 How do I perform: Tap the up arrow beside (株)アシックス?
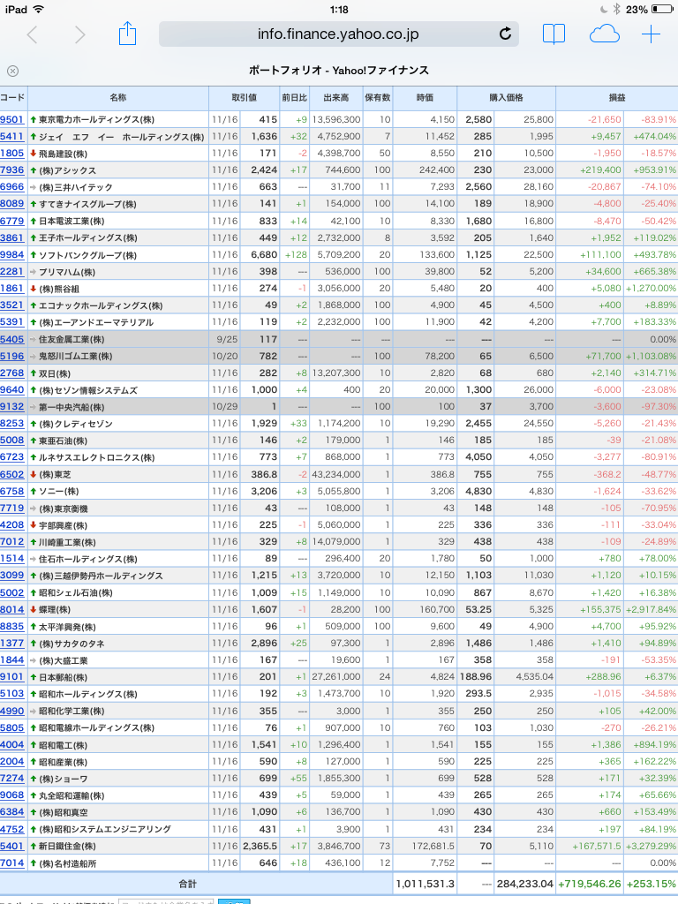[x=34, y=170]
